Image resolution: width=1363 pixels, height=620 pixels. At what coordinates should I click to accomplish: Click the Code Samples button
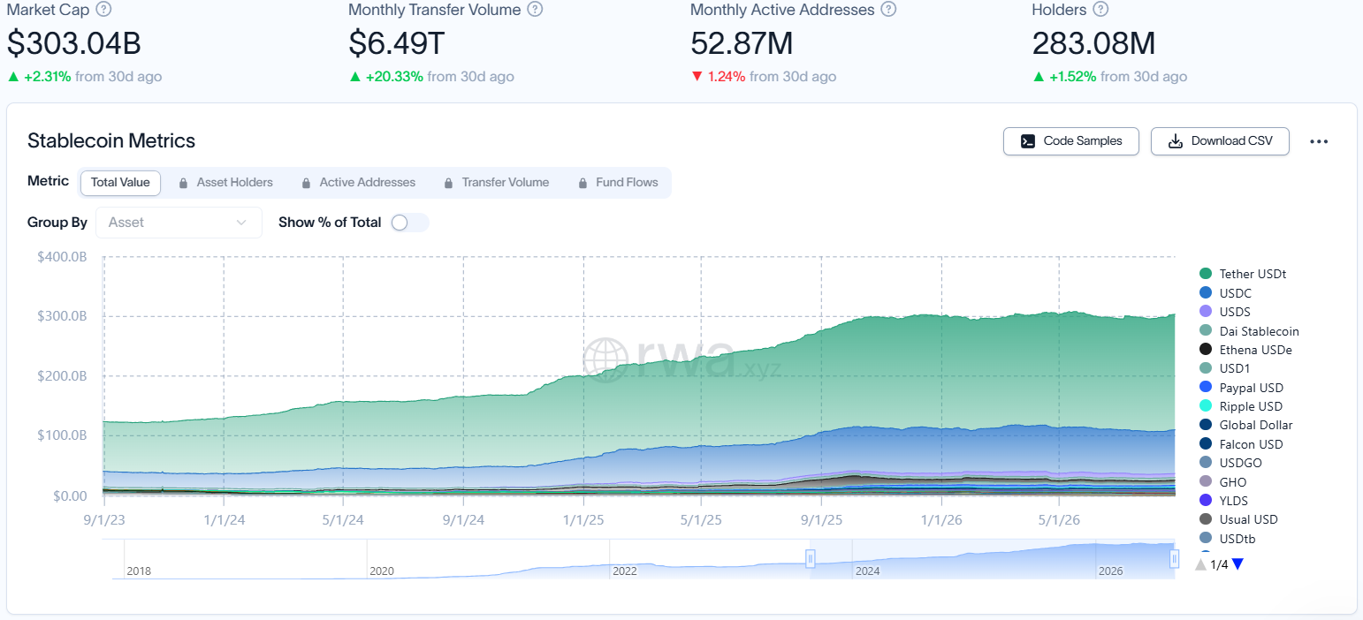[x=1071, y=141]
